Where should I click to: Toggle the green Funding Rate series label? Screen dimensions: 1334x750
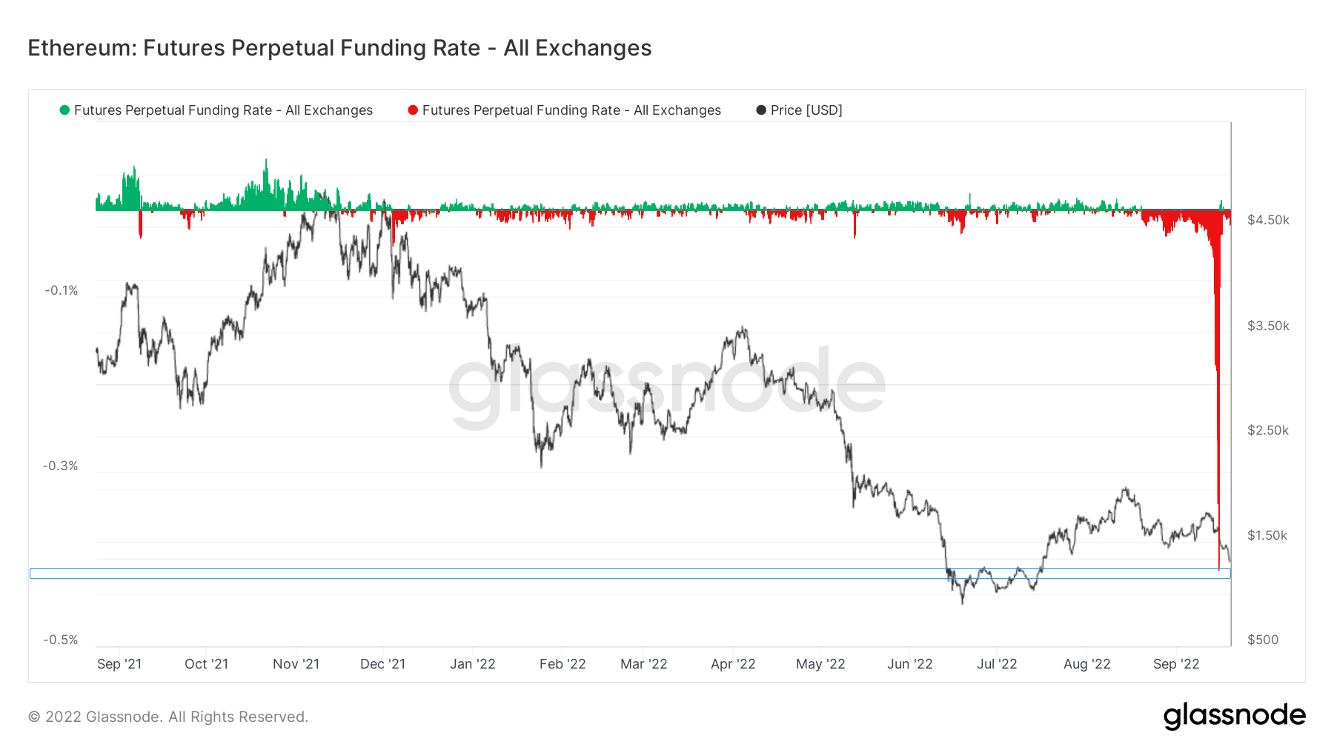[x=223, y=110]
